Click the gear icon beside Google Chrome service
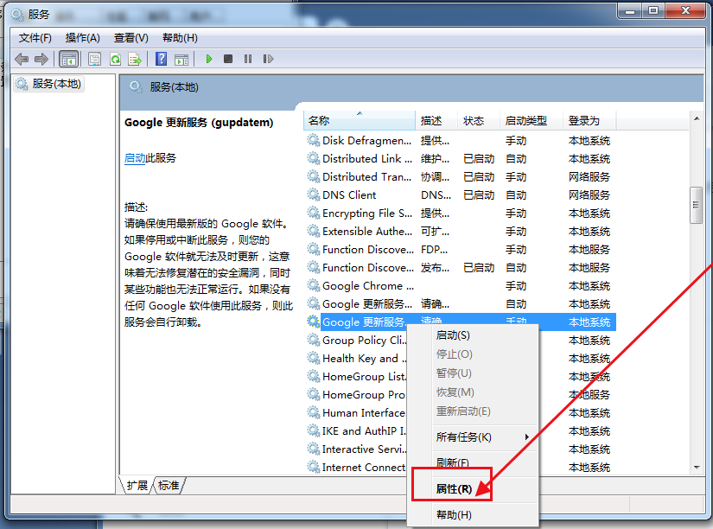The width and height of the screenshot is (713, 529). click(313, 285)
